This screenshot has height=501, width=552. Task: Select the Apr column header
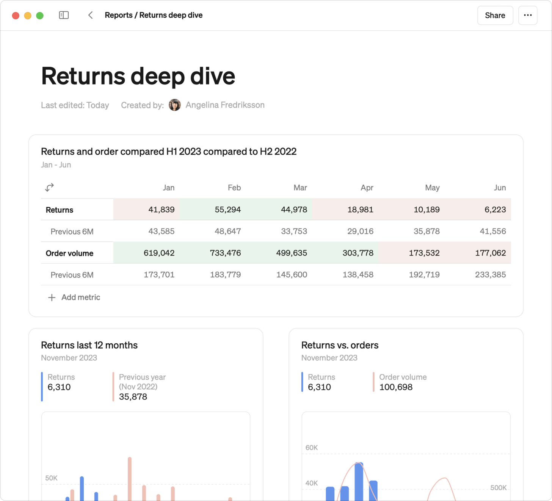(367, 188)
